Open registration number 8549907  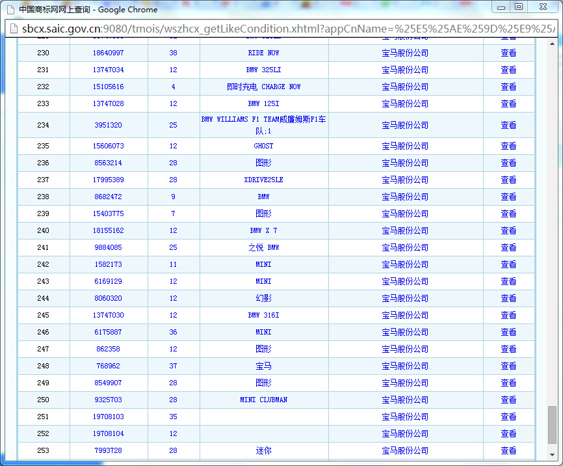click(108, 383)
